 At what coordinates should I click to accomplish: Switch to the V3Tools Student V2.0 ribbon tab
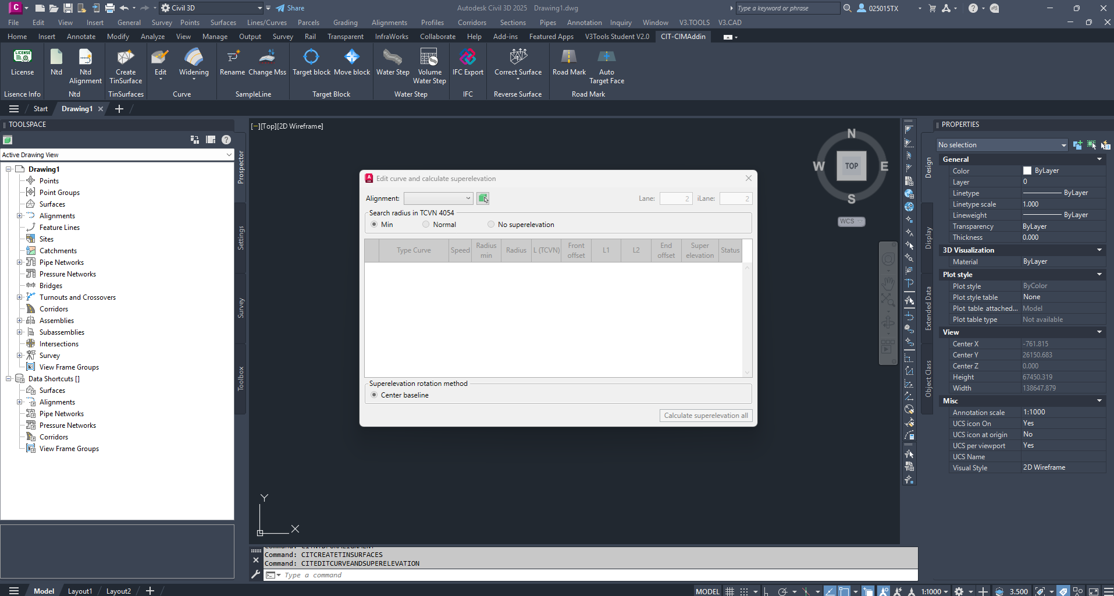tap(617, 37)
